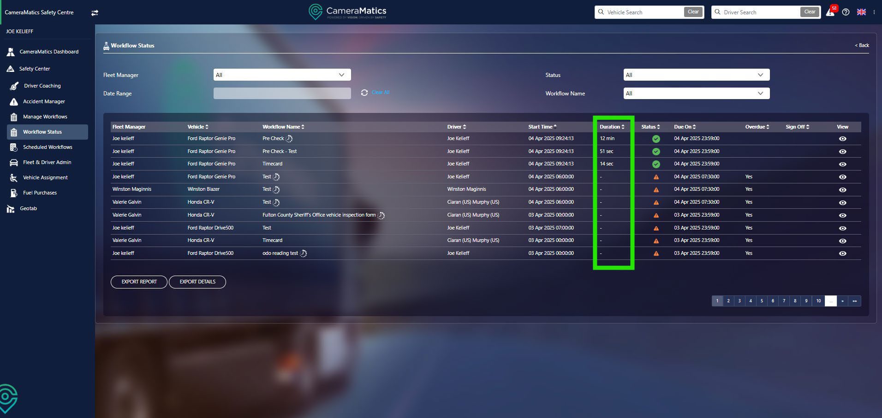This screenshot has height=418, width=882.
Task: Go to Scheduled Workflows in sidebar
Action: click(48, 147)
